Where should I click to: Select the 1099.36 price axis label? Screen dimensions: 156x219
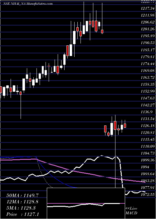click(x=147, y=160)
